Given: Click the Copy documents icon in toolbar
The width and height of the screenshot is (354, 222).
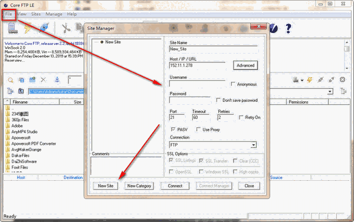Looking at the screenshot, I should tap(80, 28).
